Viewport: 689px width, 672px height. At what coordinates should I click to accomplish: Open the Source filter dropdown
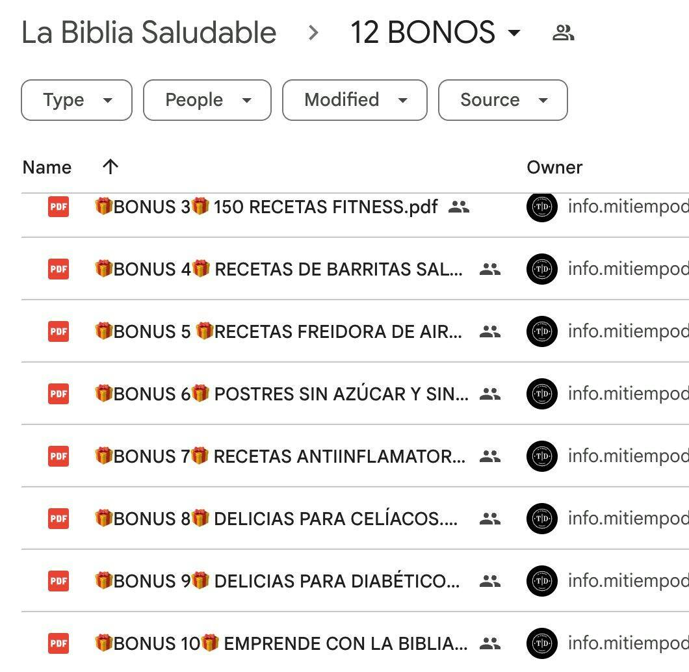(502, 100)
